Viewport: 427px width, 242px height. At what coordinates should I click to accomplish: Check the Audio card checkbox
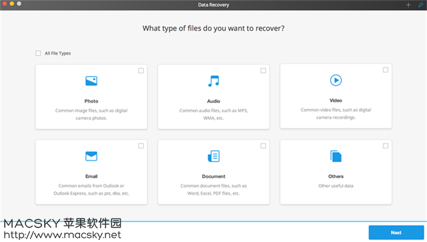pos(263,70)
